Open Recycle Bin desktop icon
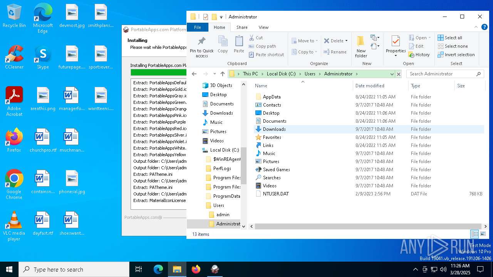 point(14,16)
